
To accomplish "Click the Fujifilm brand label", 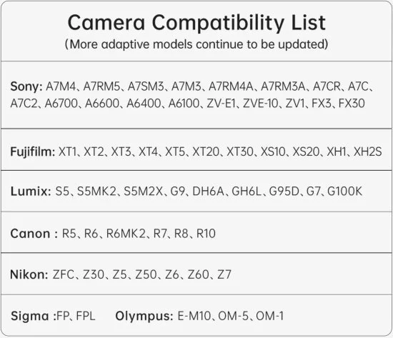I will (33, 152).
